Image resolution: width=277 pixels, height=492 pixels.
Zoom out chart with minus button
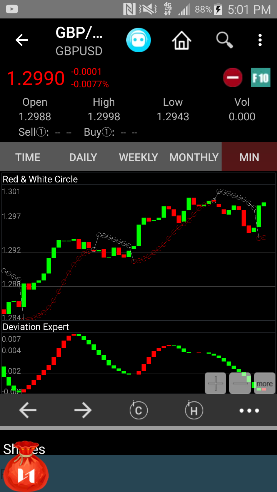[x=240, y=383]
